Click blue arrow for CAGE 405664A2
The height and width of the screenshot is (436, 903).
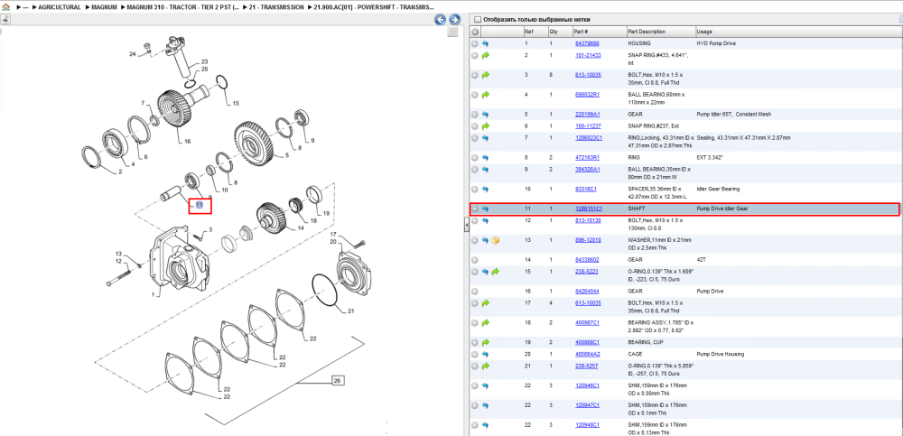pos(486,354)
